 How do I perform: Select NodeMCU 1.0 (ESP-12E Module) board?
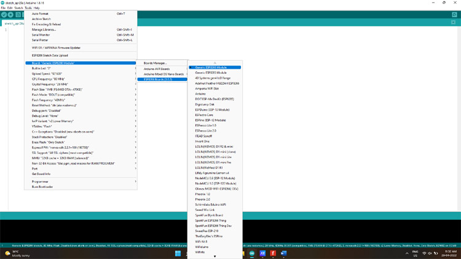[215, 184]
